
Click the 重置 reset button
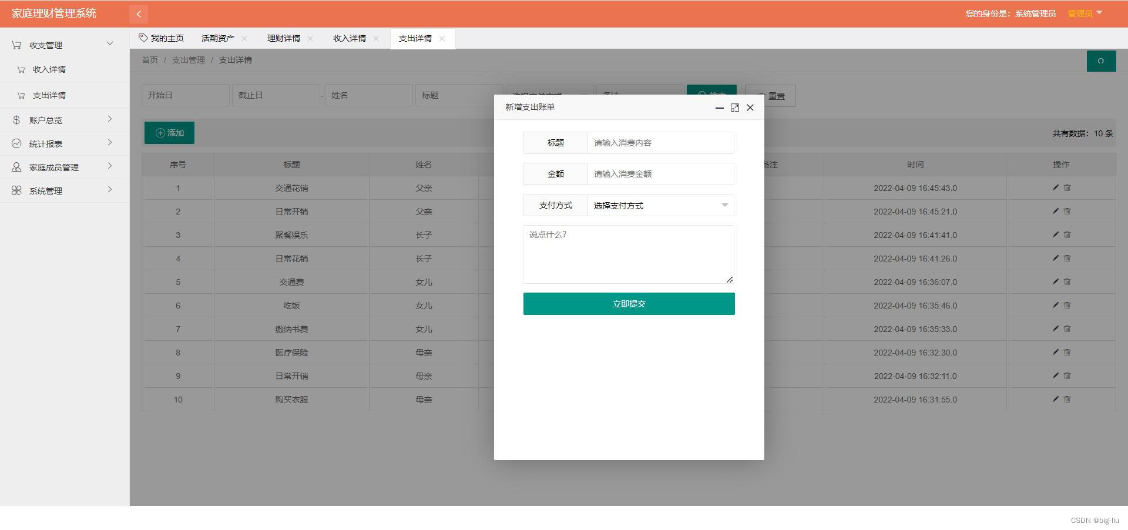point(770,96)
